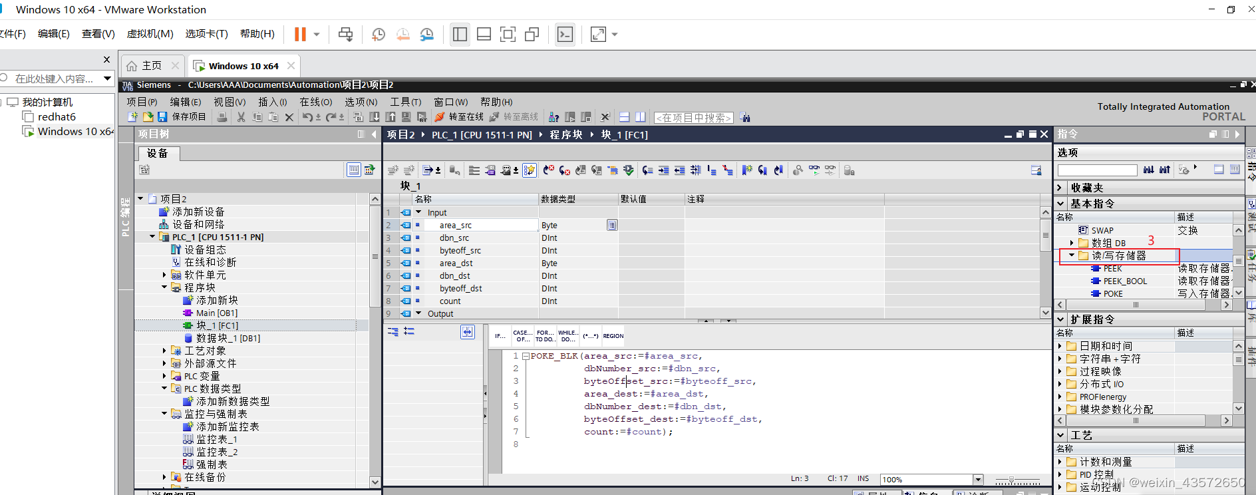Image resolution: width=1256 pixels, height=495 pixels.
Task: Expand the PID 控制 technology folder
Action: [x=1060, y=474]
